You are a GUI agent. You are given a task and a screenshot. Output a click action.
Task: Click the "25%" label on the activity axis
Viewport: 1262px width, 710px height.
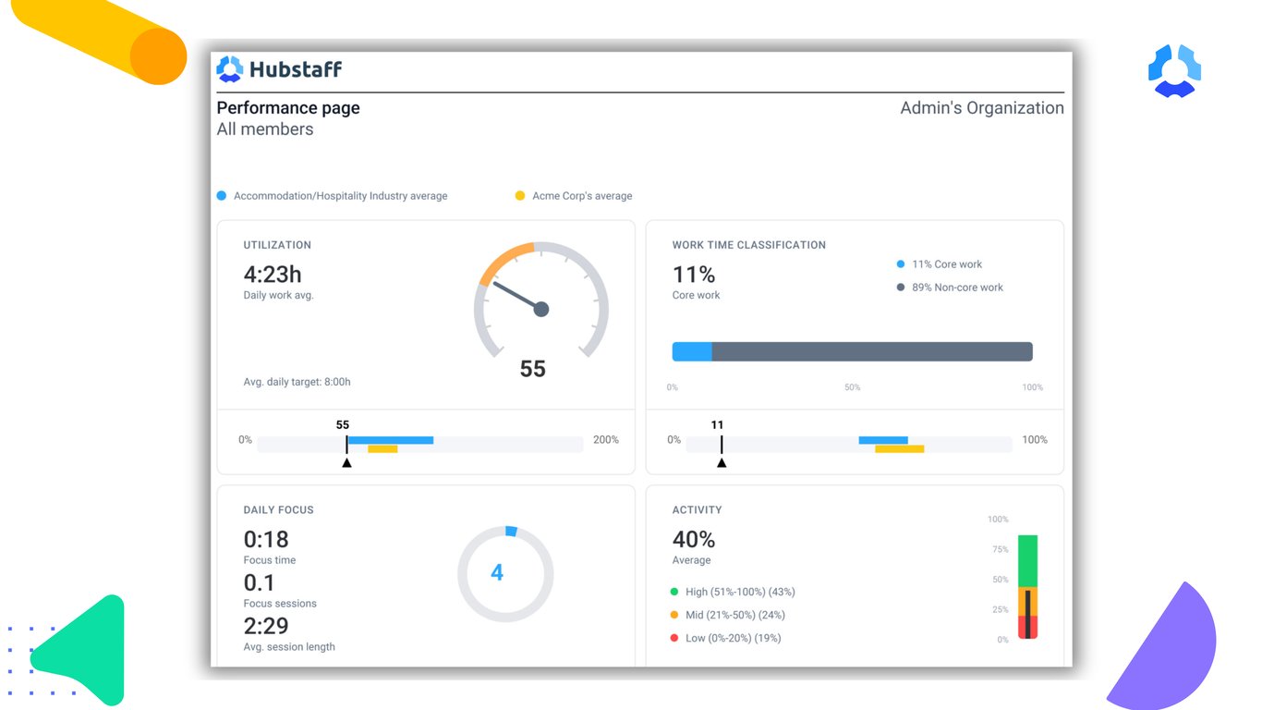[x=1001, y=609]
